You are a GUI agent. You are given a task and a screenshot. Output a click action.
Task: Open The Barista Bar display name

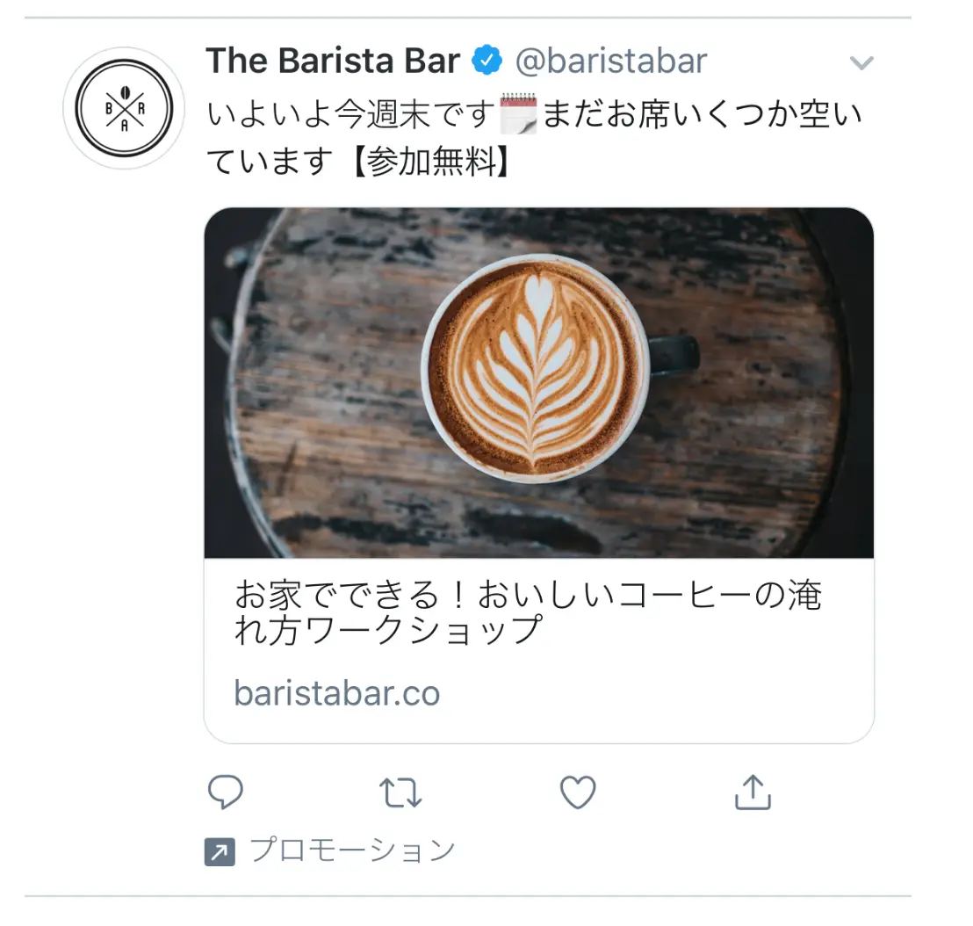click(x=333, y=61)
